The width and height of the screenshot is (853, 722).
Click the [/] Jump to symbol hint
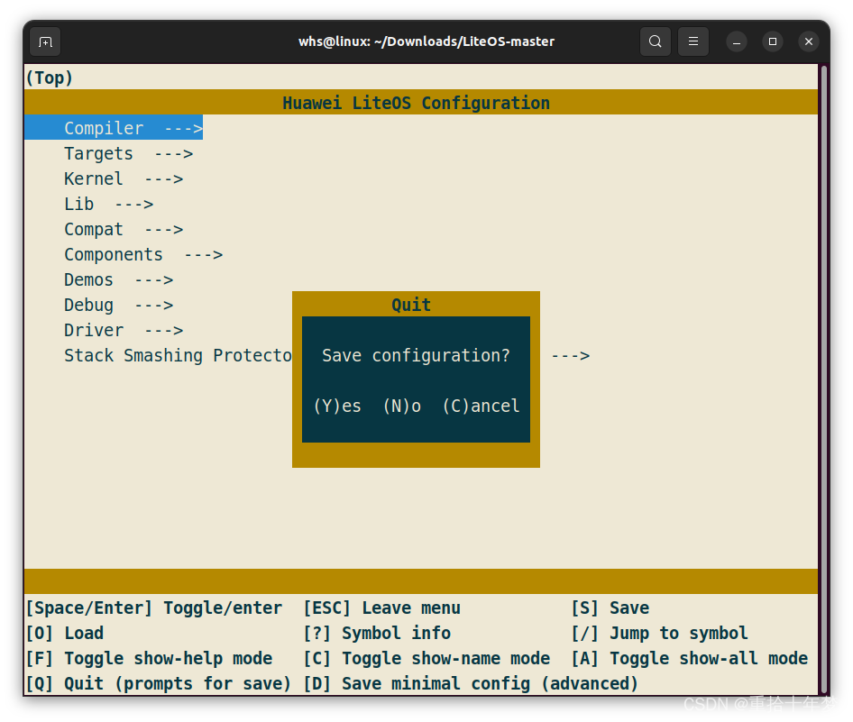click(x=659, y=634)
